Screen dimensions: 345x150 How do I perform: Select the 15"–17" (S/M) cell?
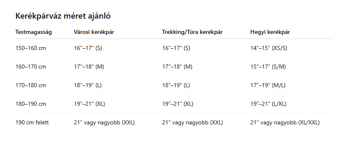click(268, 67)
